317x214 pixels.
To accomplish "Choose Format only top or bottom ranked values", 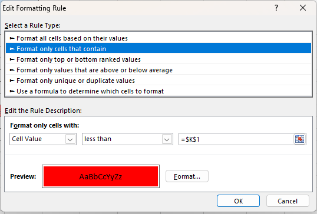I will (x=158, y=59).
